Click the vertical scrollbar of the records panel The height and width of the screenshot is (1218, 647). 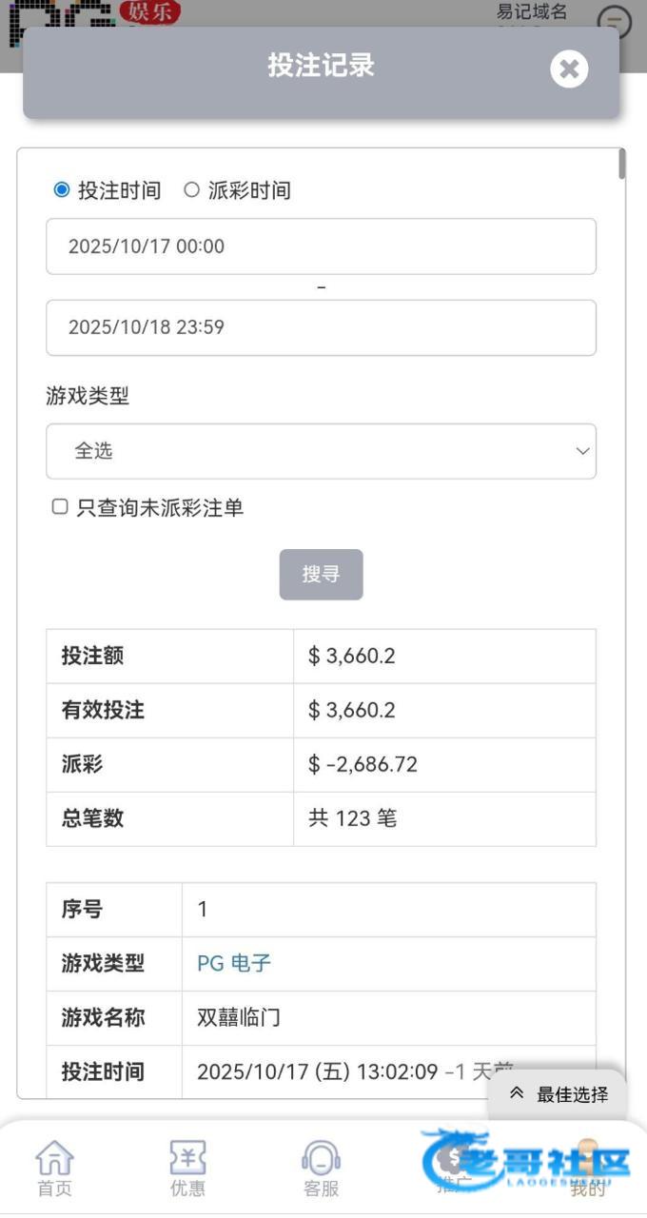point(622,164)
